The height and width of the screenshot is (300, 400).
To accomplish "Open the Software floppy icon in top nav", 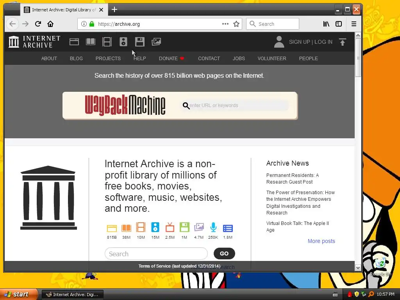I will pyautogui.click(x=140, y=42).
